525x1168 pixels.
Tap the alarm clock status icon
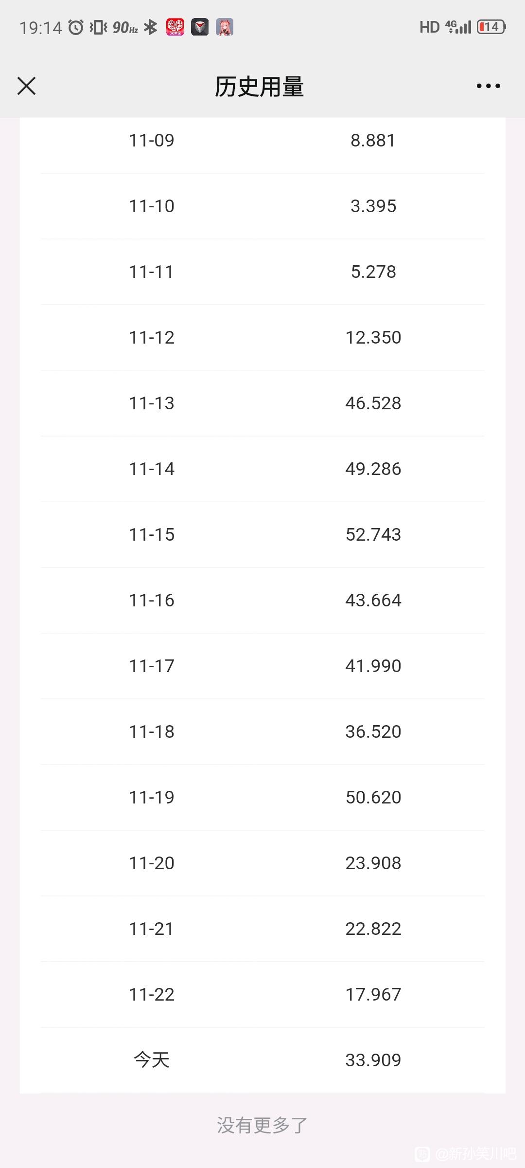point(76,27)
